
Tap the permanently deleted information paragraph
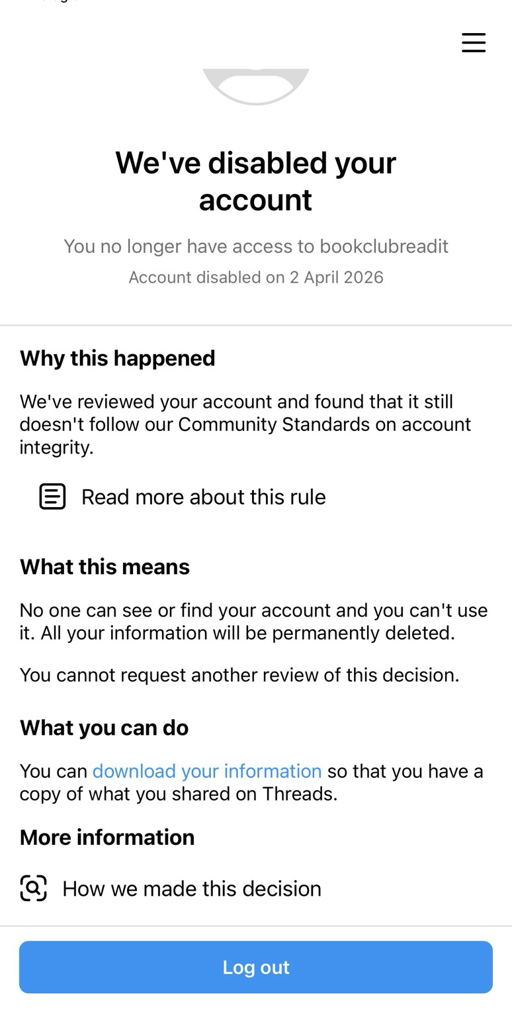[x=253, y=621]
